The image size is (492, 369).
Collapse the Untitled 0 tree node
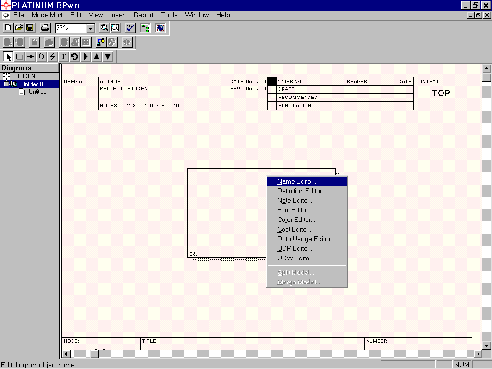(6, 84)
